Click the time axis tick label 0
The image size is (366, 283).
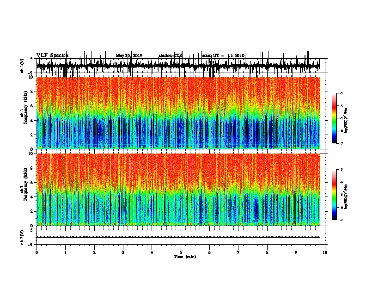37,252
